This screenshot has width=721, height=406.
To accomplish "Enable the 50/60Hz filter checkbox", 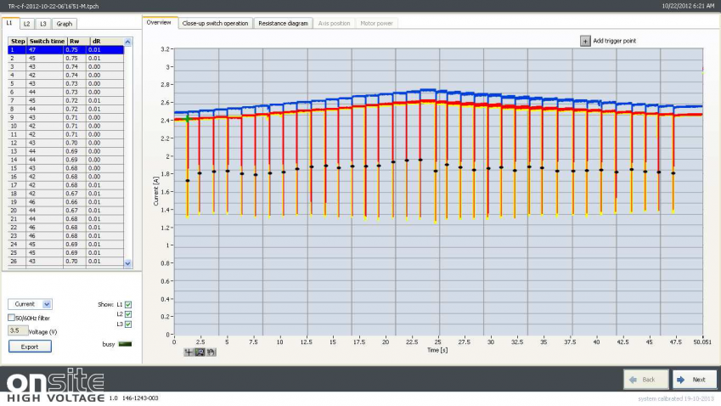I will coord(12,318).
